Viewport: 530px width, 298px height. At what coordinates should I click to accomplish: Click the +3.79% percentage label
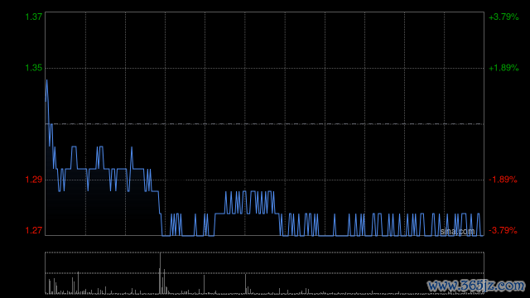click(503, 17)
